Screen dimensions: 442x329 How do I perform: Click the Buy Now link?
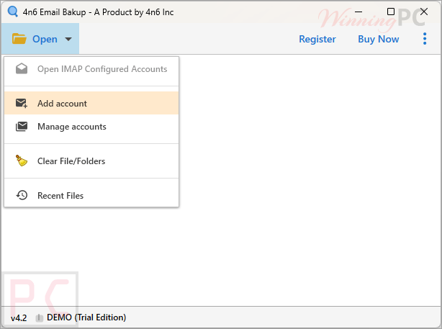(x=379, y=39)
